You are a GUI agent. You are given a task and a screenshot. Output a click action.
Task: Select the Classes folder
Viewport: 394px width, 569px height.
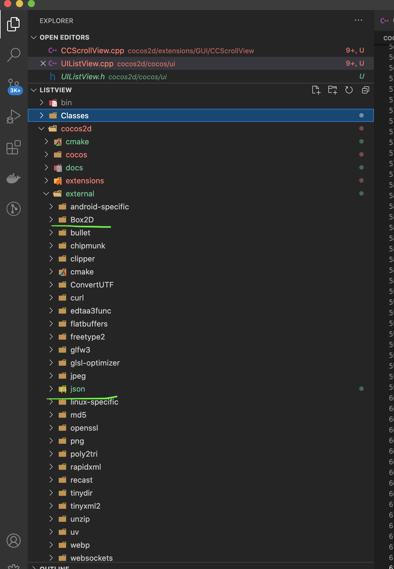[x=75, y=116]
